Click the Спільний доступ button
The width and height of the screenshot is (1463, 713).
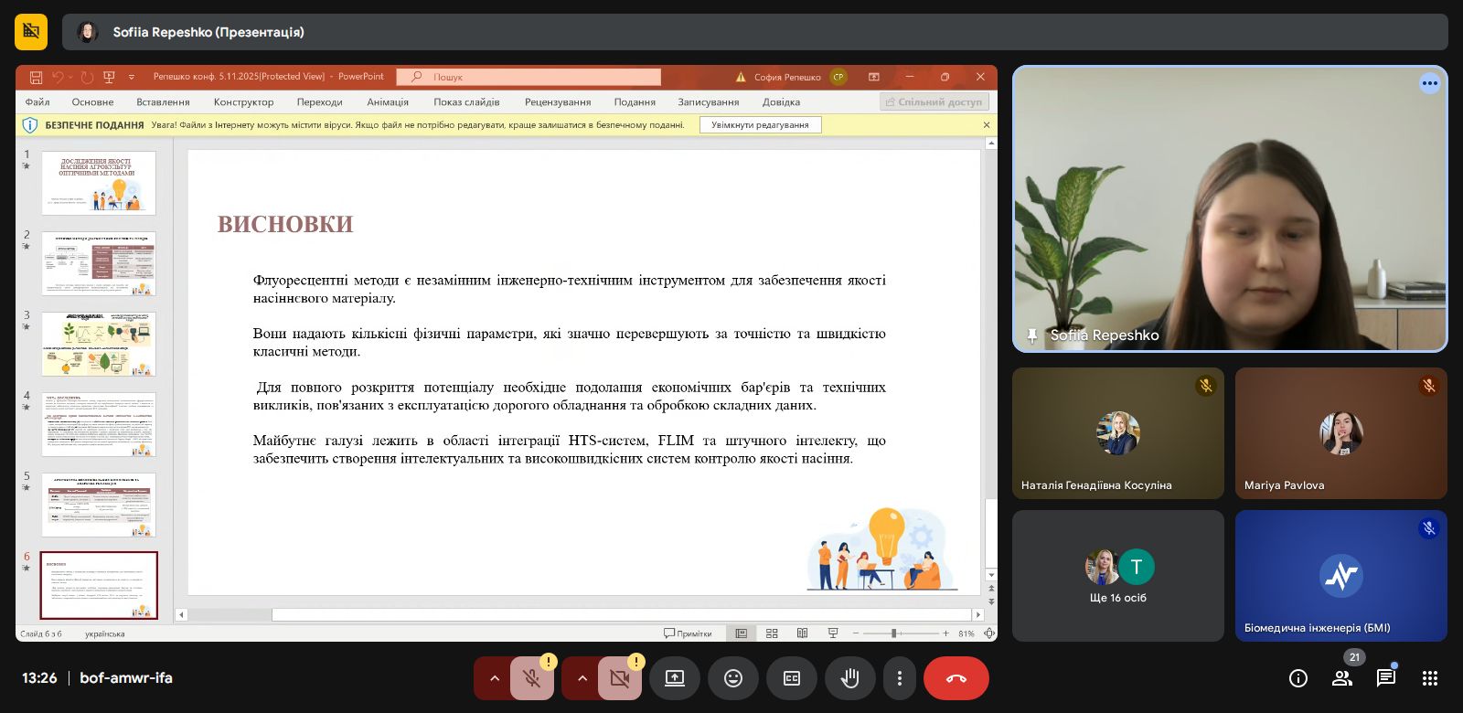tap(933, 102)
